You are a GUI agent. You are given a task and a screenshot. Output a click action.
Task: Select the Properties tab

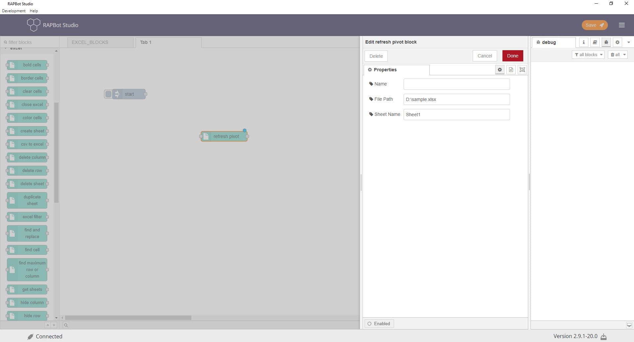(396, 70)
